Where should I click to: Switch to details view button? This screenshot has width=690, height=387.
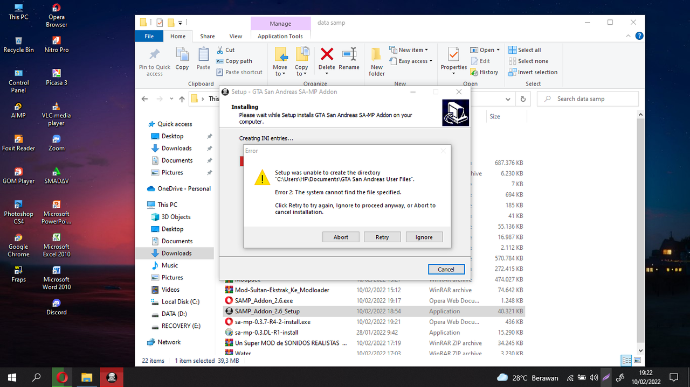pos(626,361)
